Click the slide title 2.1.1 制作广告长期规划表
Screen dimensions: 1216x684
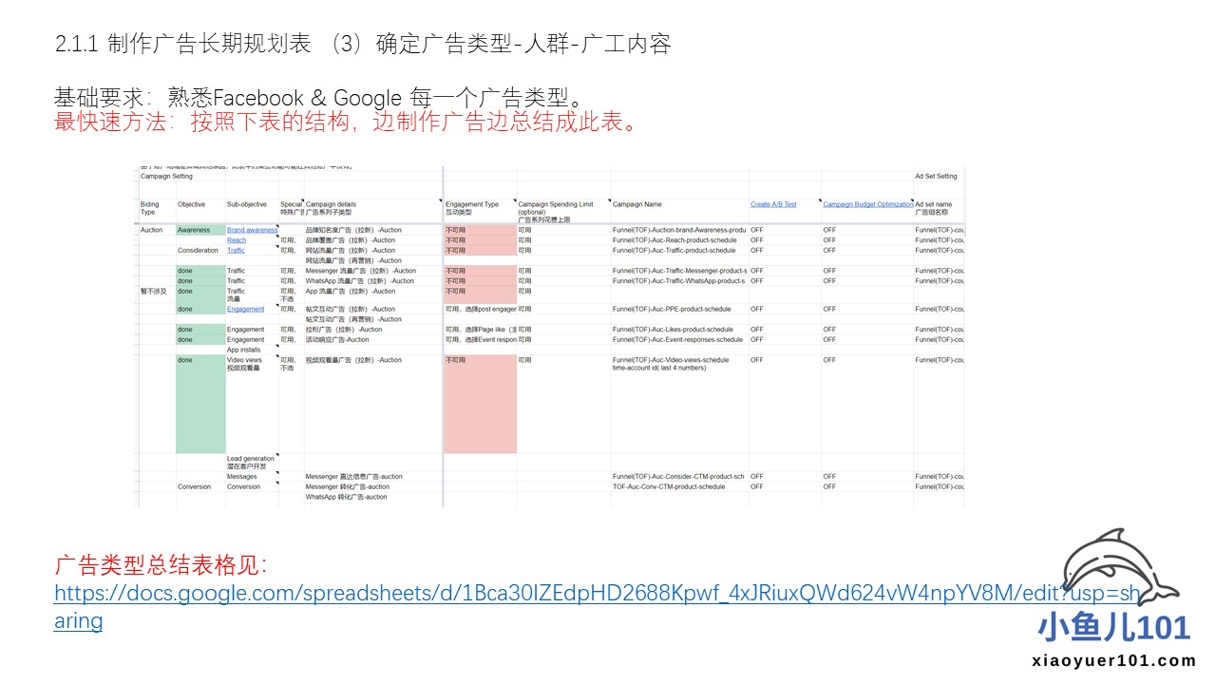click(x=363, y=43)
